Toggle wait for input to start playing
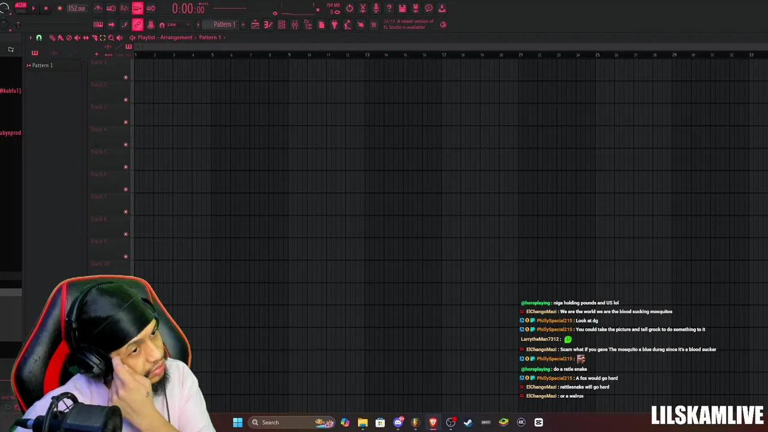 pyautogui.click(x=111, y=8)
